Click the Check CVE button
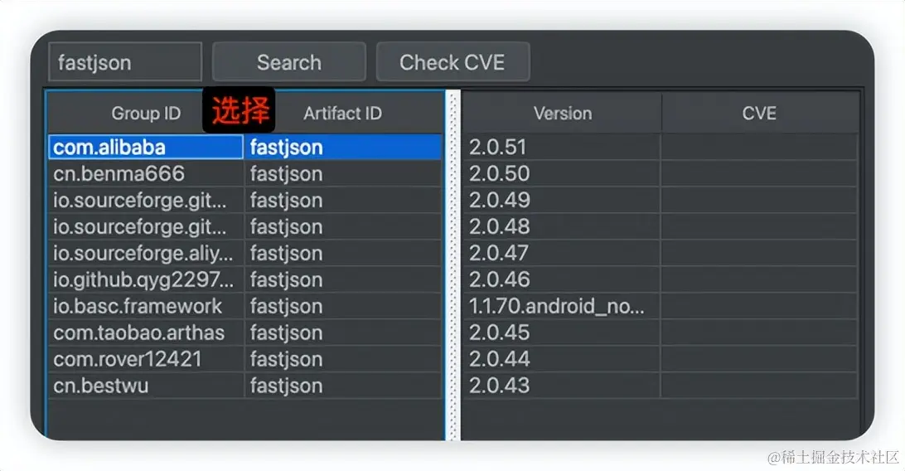The height and width of the screenshot is (471, 905). point(453,61)
